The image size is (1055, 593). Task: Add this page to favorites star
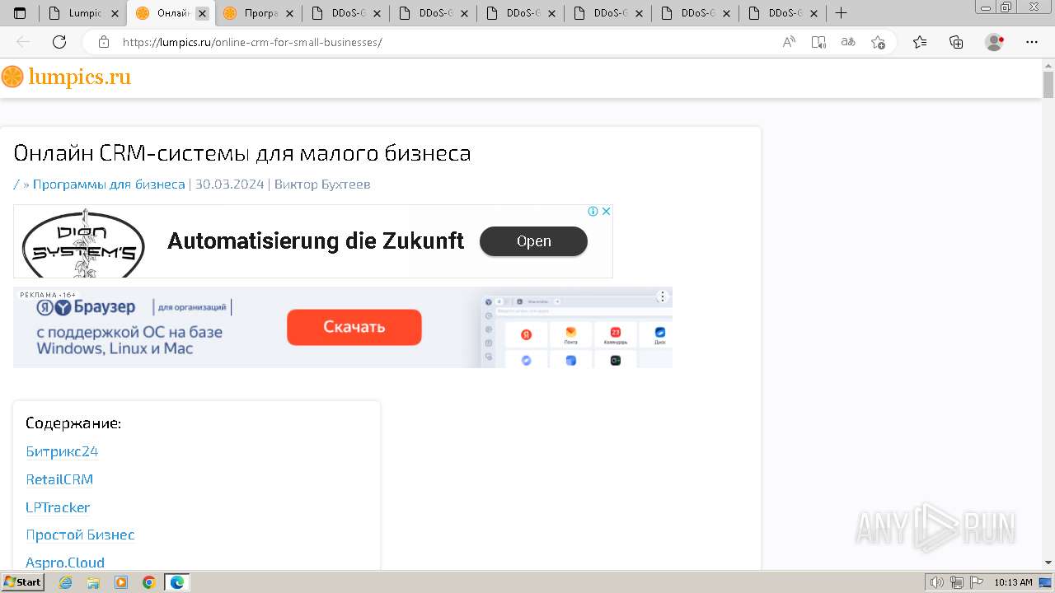[x=878, y=42]
